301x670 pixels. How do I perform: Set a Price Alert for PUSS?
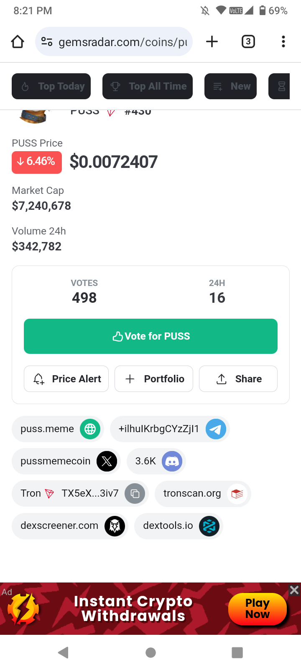(66, 379)
